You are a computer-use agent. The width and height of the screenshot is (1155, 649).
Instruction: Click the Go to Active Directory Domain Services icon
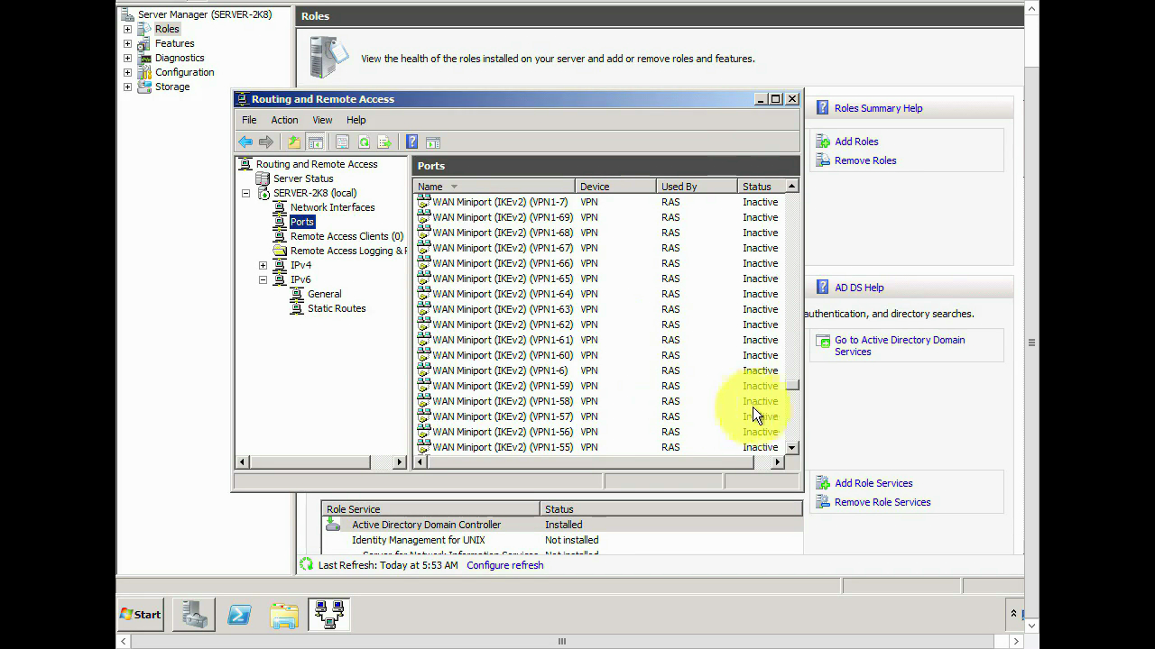point(823,341)
